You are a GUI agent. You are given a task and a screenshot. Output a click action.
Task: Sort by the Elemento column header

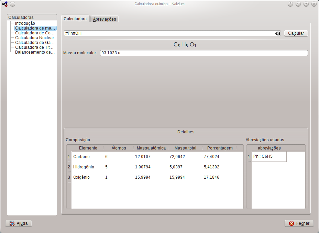tap(88, 148)
